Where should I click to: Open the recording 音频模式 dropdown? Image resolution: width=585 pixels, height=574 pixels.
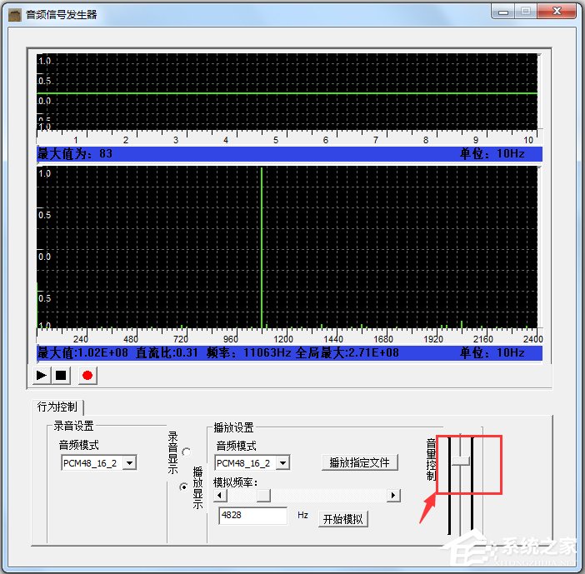(x=129, y=463)
